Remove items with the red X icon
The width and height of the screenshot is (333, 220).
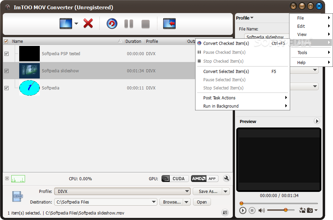[x=88, y=23]
